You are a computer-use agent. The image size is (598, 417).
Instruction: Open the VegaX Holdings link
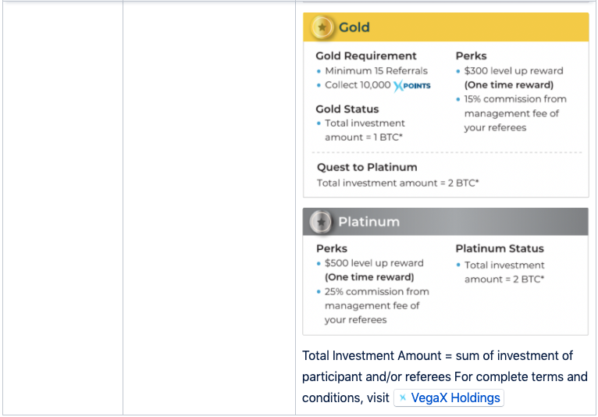[454, 398]
